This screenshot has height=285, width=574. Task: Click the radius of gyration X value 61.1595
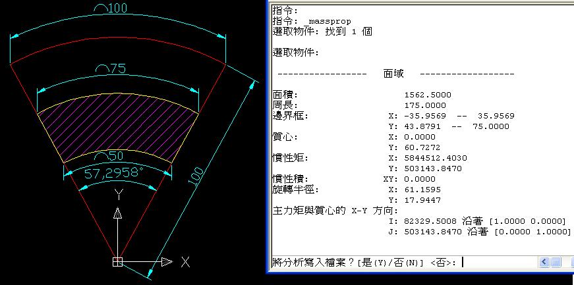pos(422,190)
